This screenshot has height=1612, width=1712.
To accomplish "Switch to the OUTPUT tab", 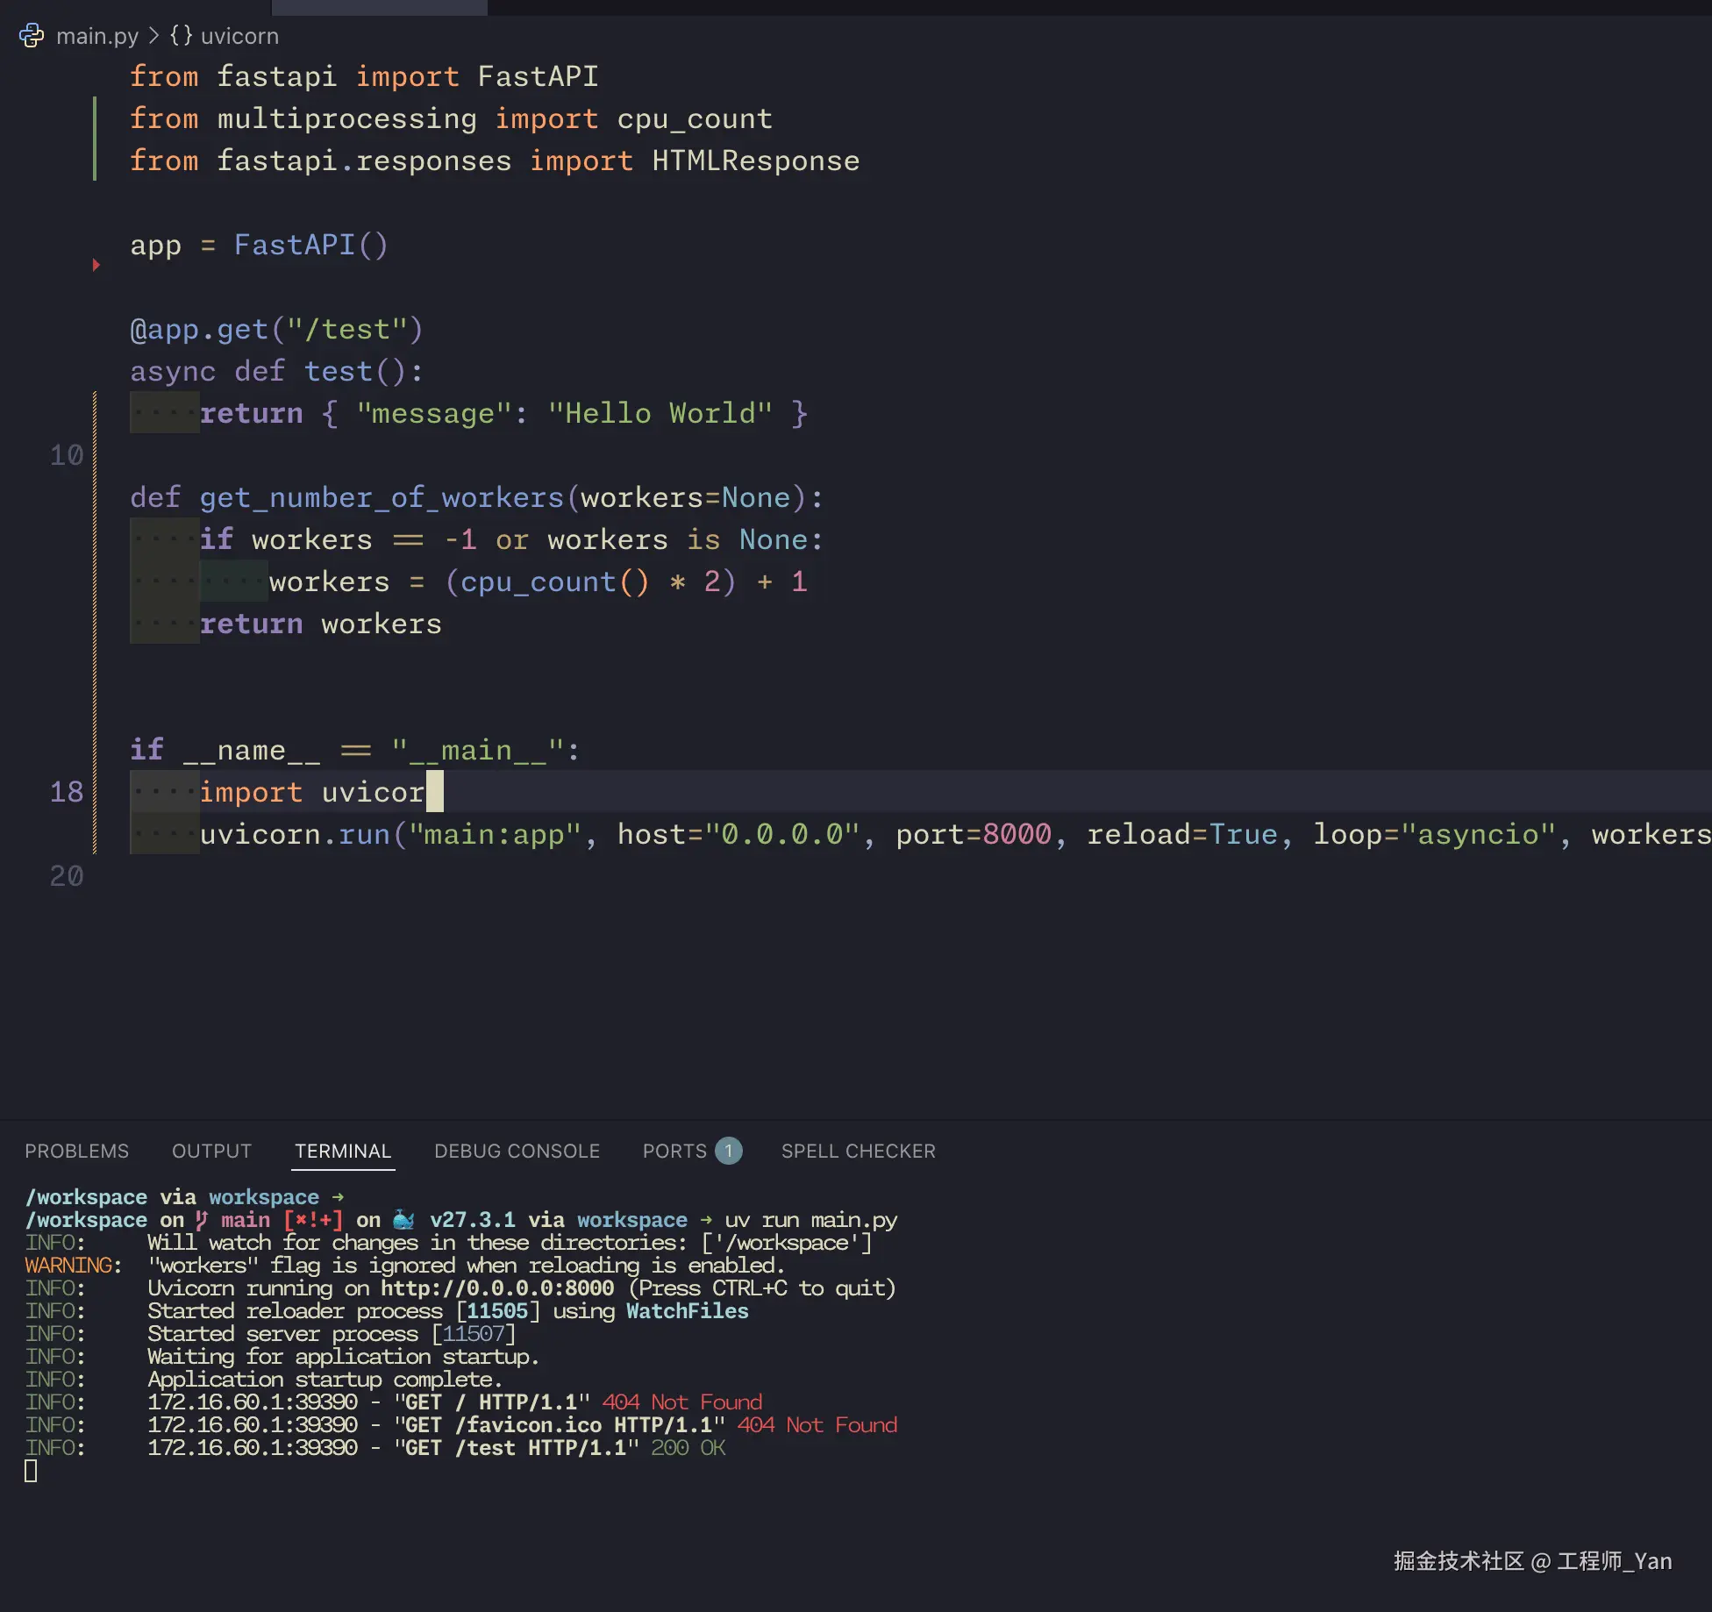I will tap(211, 1151).
